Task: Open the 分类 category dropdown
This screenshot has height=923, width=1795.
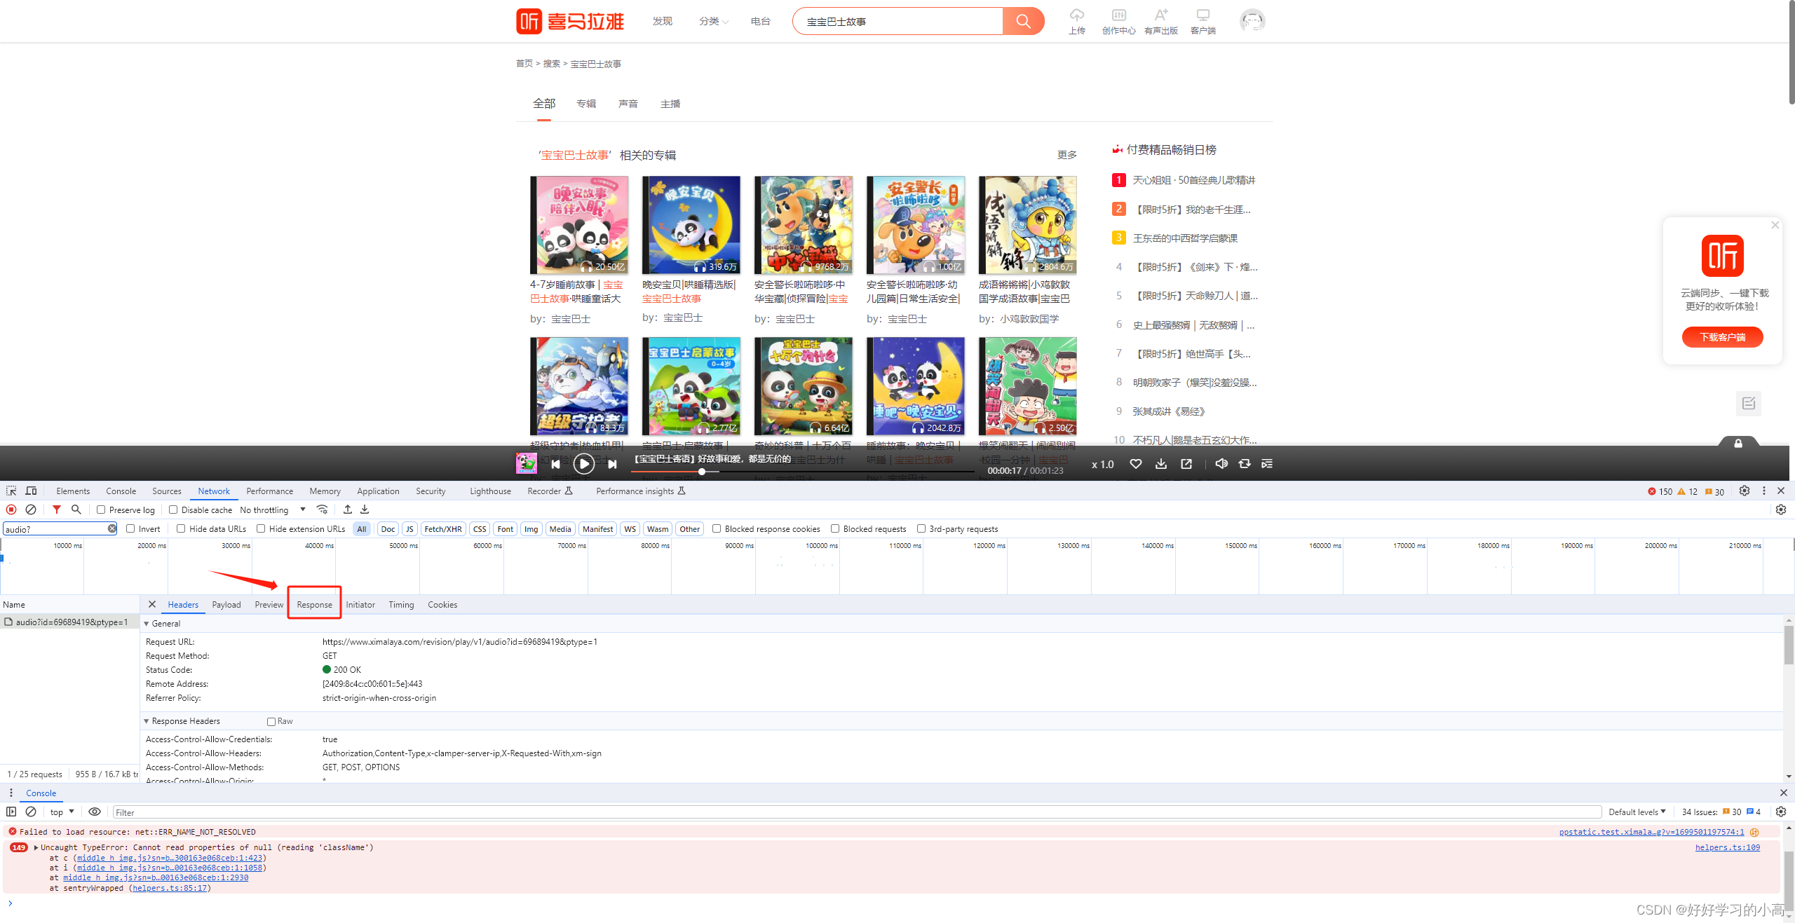Action: [714, 21]
